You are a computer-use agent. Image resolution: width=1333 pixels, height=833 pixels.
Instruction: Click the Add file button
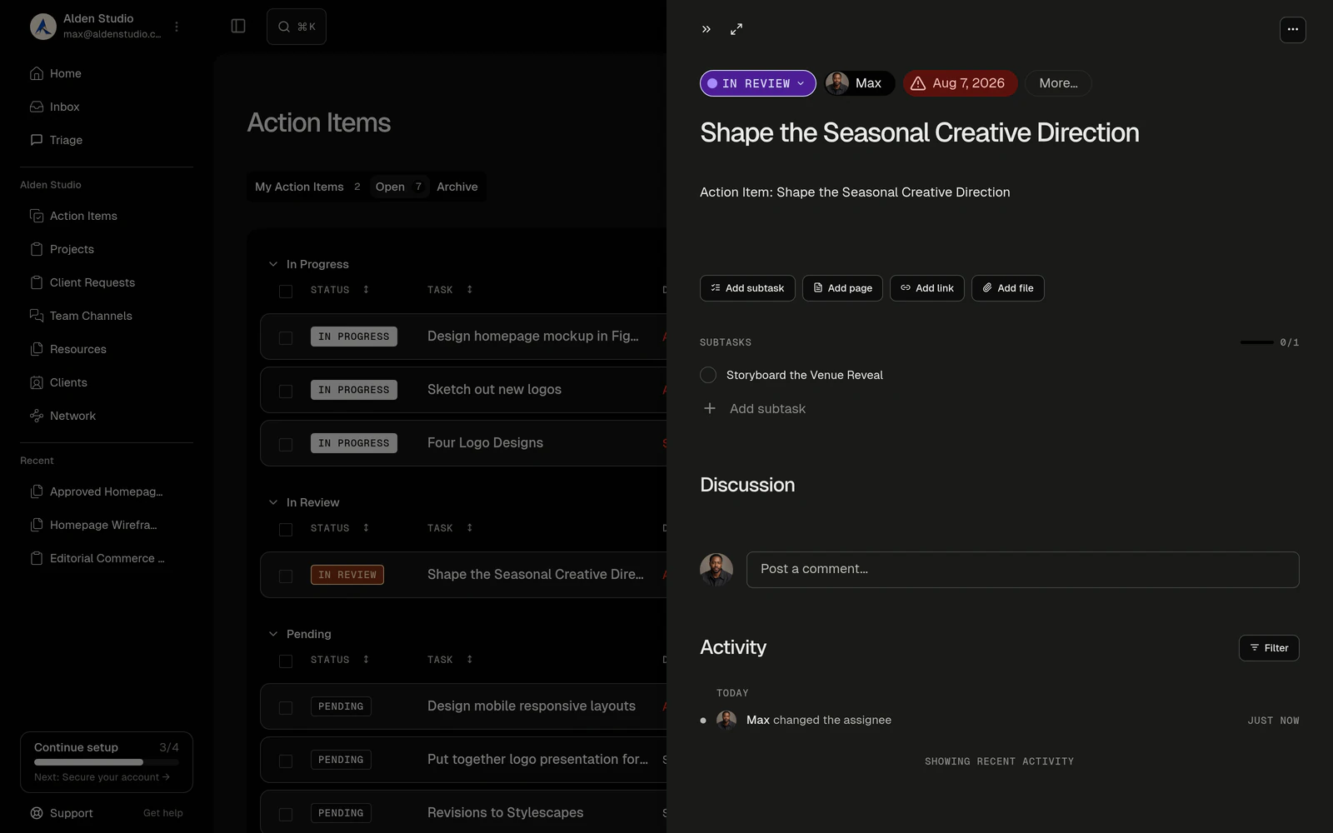1007,288
